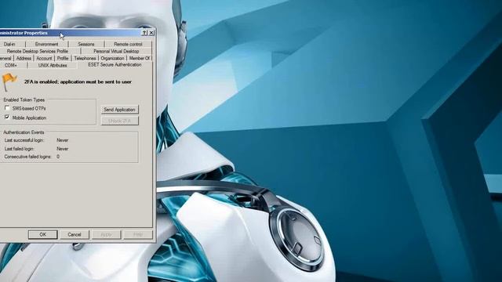502x282 pixels.
Task: Open the Sessions tab
Action: (x=86, y=44)
